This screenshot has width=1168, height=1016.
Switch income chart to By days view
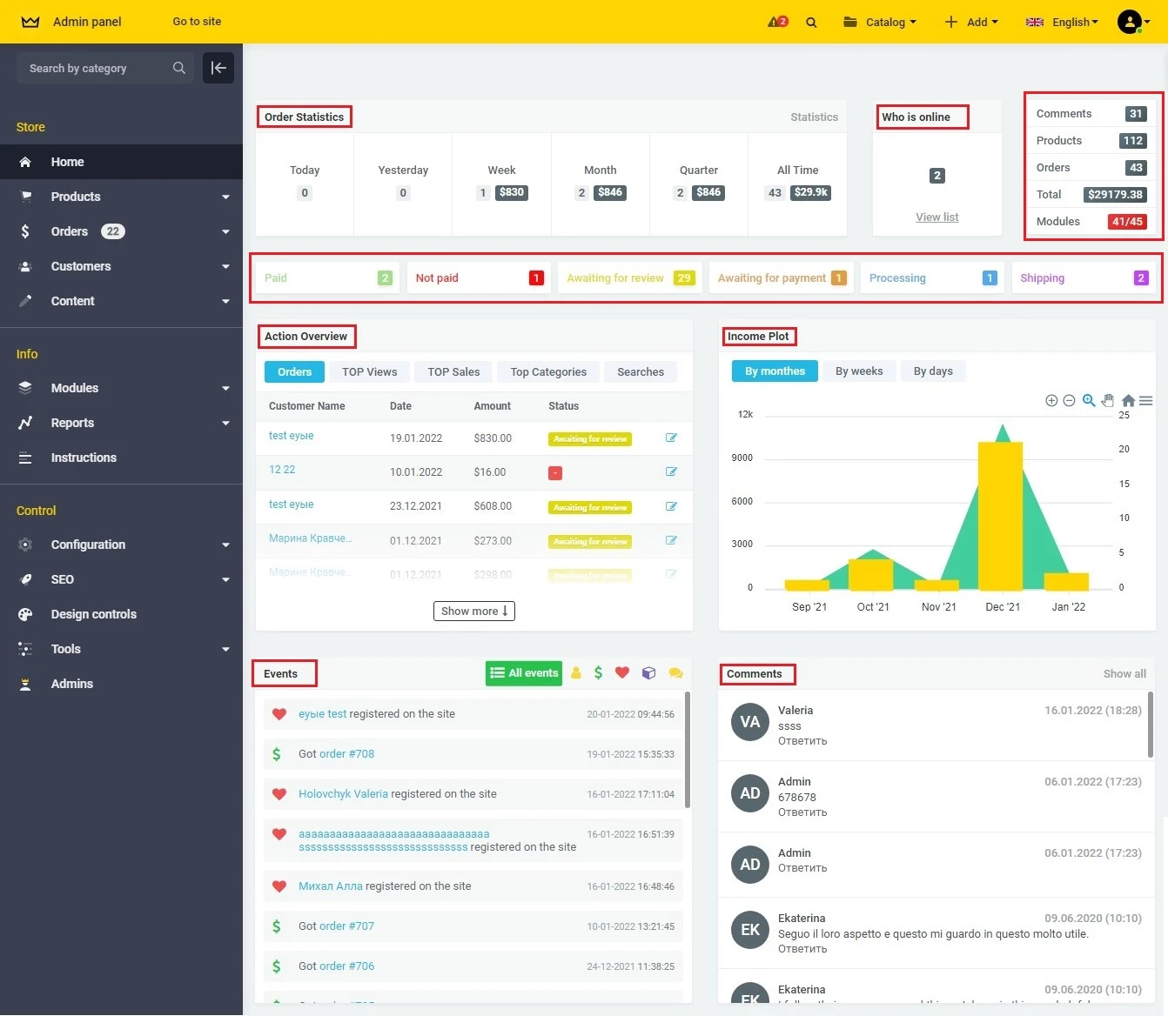point(932,371)
